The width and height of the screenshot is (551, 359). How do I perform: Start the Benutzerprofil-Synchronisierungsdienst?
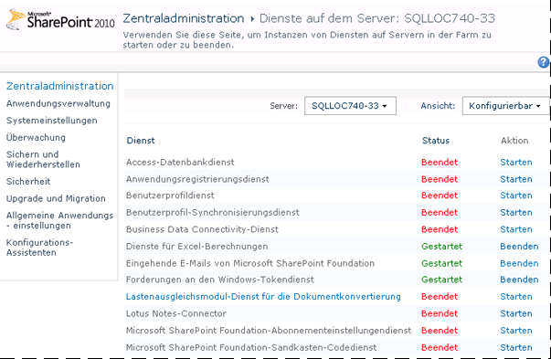516,213
